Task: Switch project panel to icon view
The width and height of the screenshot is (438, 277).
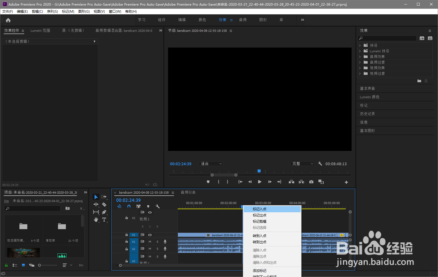Action: click(23, 265)
